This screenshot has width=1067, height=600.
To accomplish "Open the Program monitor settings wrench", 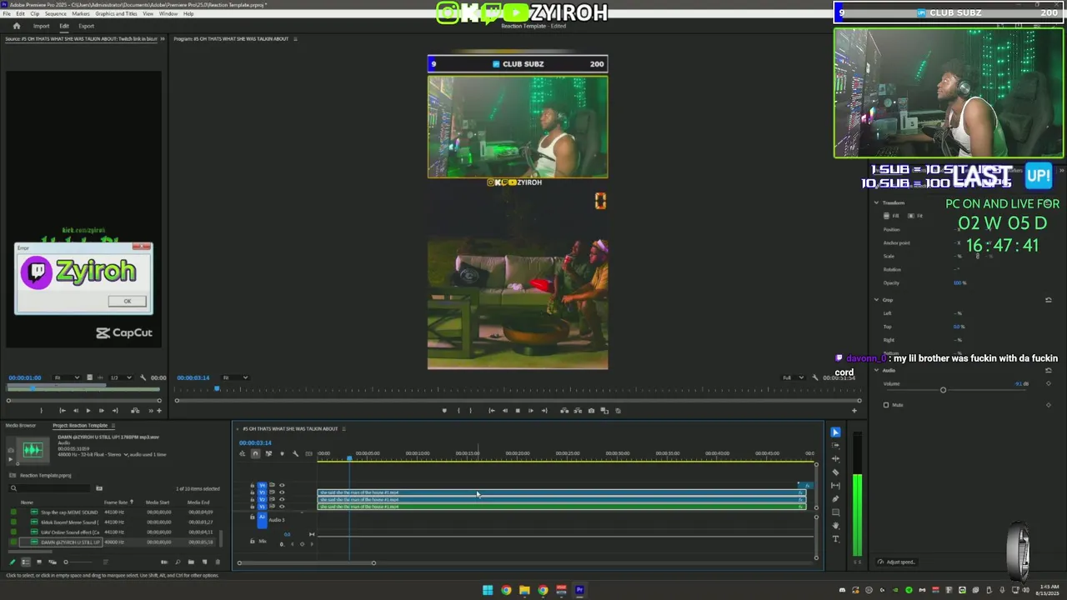I will pos(815,377).
